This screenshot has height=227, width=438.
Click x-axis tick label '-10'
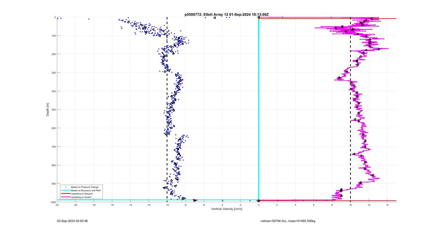(167, 205)
